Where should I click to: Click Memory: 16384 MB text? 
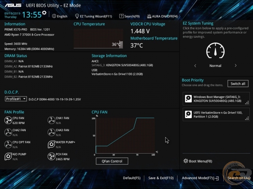(x=29, y=49)
